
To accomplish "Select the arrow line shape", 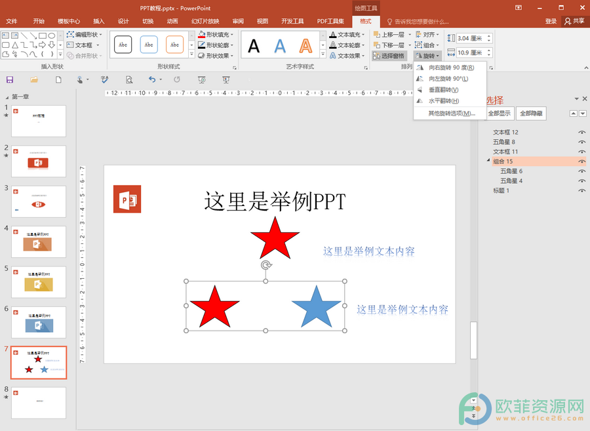I will 33,36.
